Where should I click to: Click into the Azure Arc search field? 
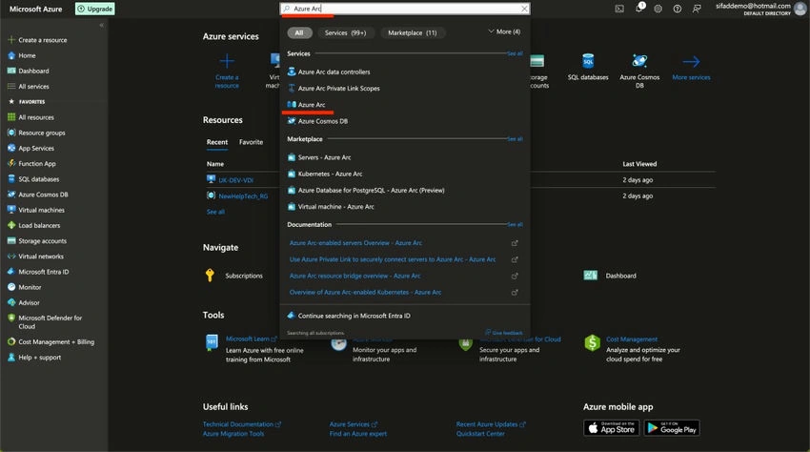pyautogui.click(x=404, y=9)
